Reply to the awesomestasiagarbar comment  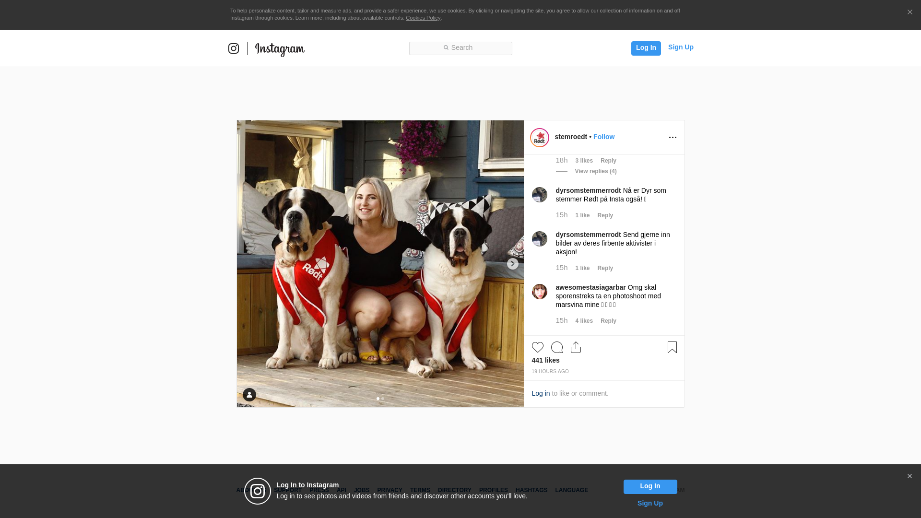click(x=608, y=321)
